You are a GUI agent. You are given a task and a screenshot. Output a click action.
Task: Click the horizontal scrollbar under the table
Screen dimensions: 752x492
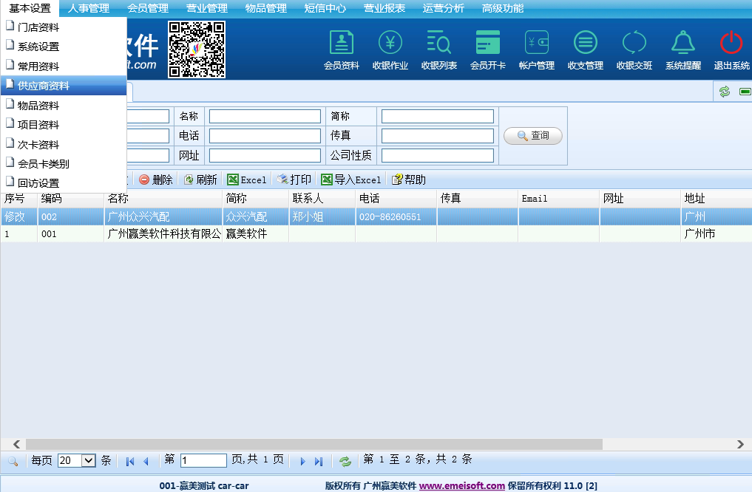(x=370, y=444)
